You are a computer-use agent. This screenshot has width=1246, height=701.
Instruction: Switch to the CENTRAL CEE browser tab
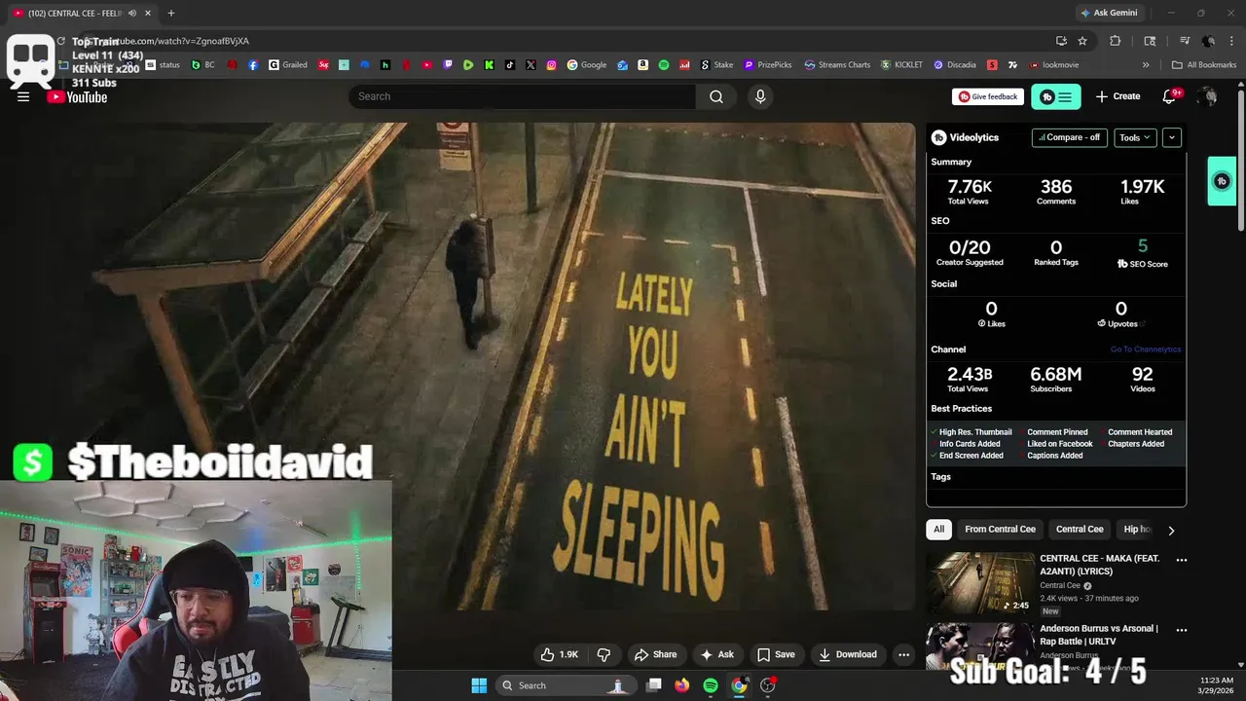point(83,13)
